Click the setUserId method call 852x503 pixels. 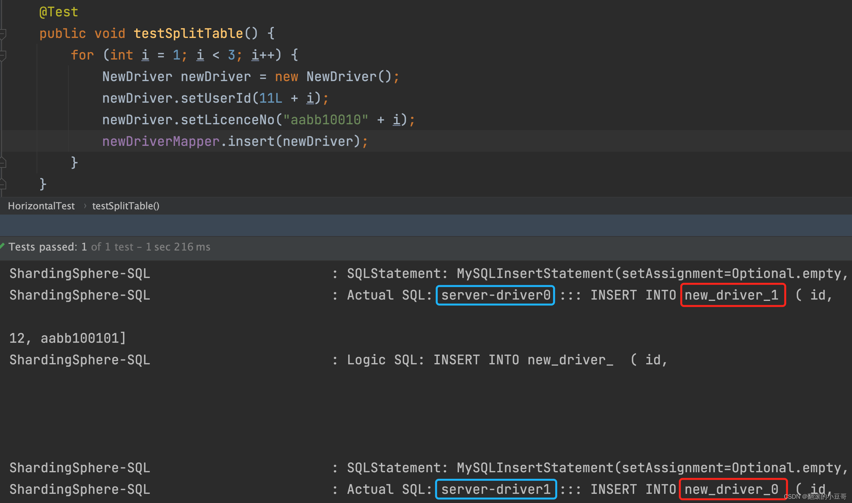click(x=216, y=98)
